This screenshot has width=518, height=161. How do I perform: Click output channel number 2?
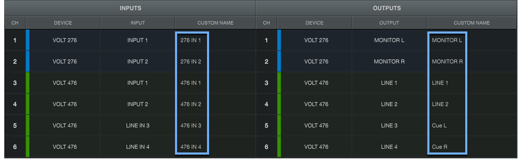[266, 62]
